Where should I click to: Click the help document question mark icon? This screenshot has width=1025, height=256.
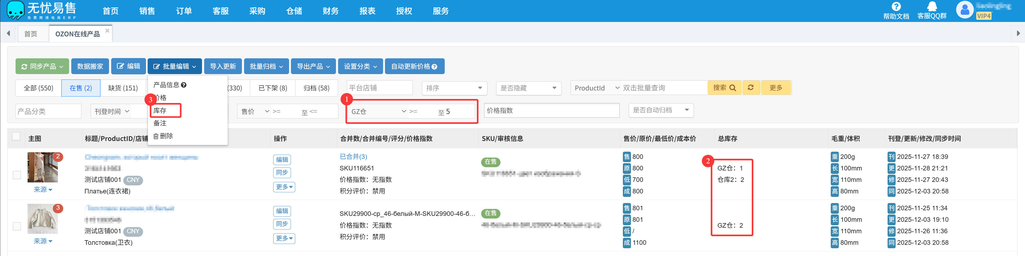click(896, 7)
